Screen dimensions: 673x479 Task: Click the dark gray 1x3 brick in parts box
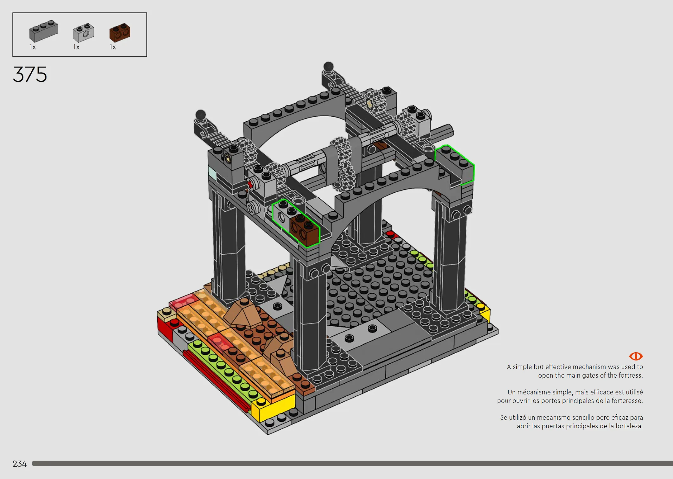click(x=43, y=31)
